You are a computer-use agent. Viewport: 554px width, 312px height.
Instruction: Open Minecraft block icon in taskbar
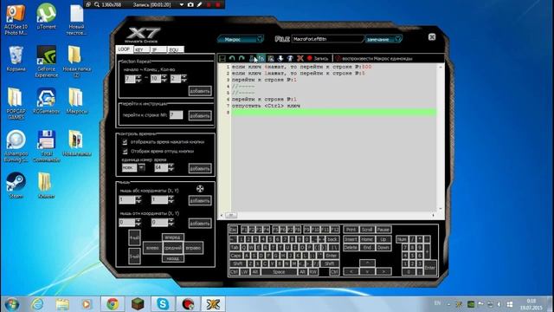138,304
